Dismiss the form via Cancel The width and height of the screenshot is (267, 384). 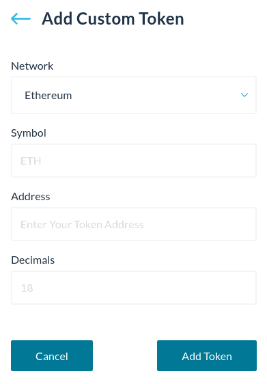[52, 355]
